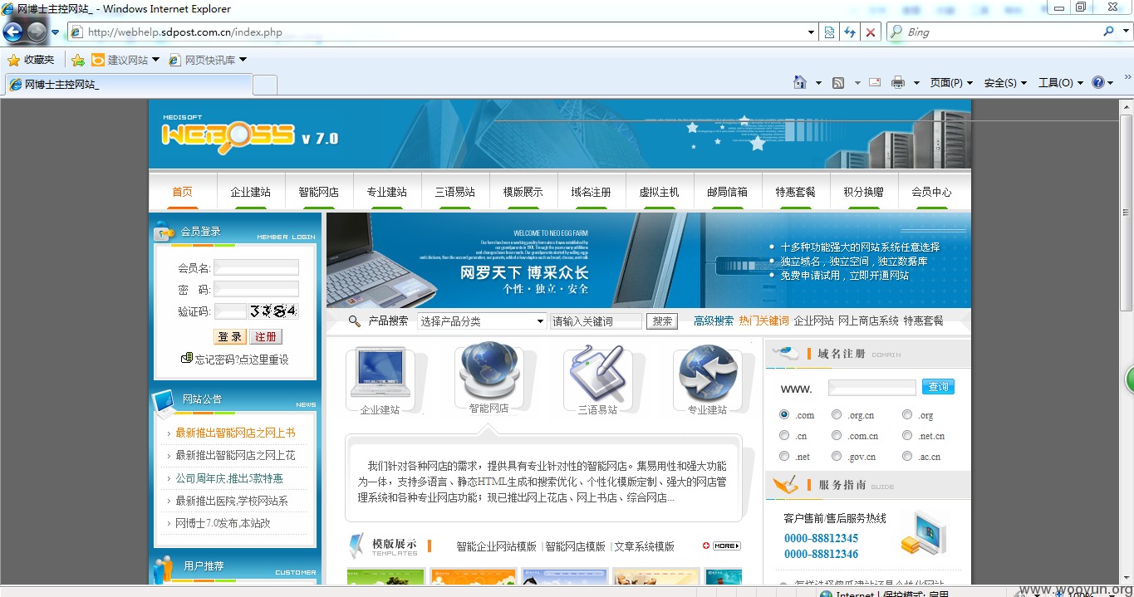Viewport: 1134px width, 597px height.
Task: Click the Read Mail envelope icon
Action: coord(875,82)
